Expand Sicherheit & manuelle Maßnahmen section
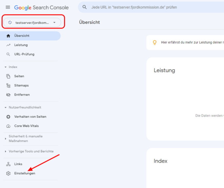This screenshot has width=224, height=188. click(x=24, y=139)
